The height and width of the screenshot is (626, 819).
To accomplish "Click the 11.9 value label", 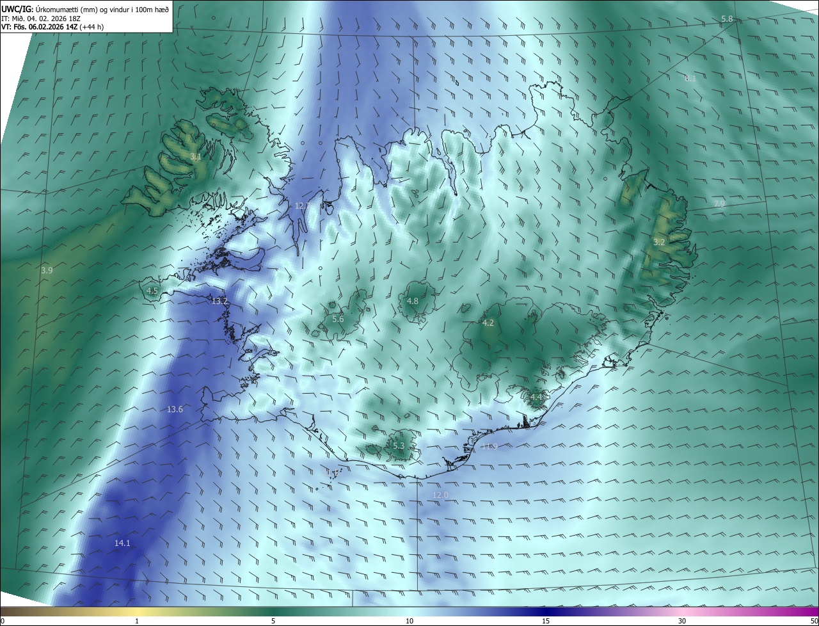I will 489,447.
